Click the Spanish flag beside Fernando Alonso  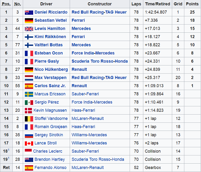pos(29,168)
